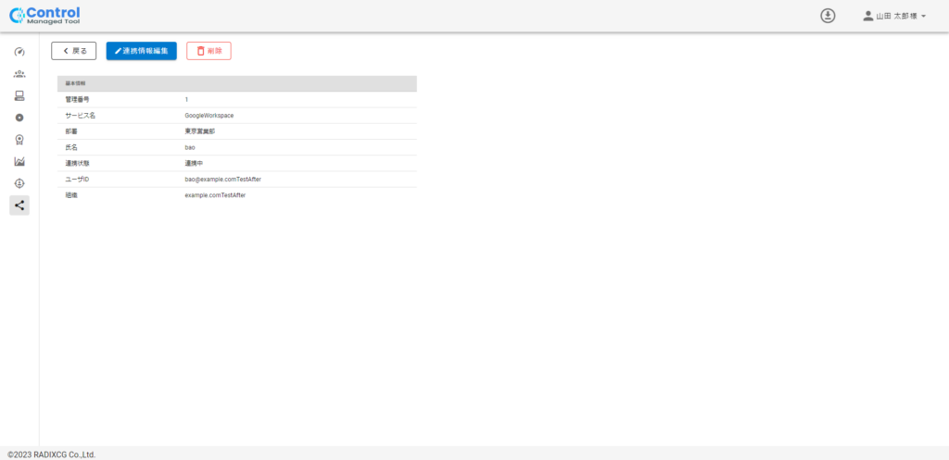Open the license badge ribbon icon in sidebar
The image size is (949, 460).
pyautogui.click(x=19, y=140)
